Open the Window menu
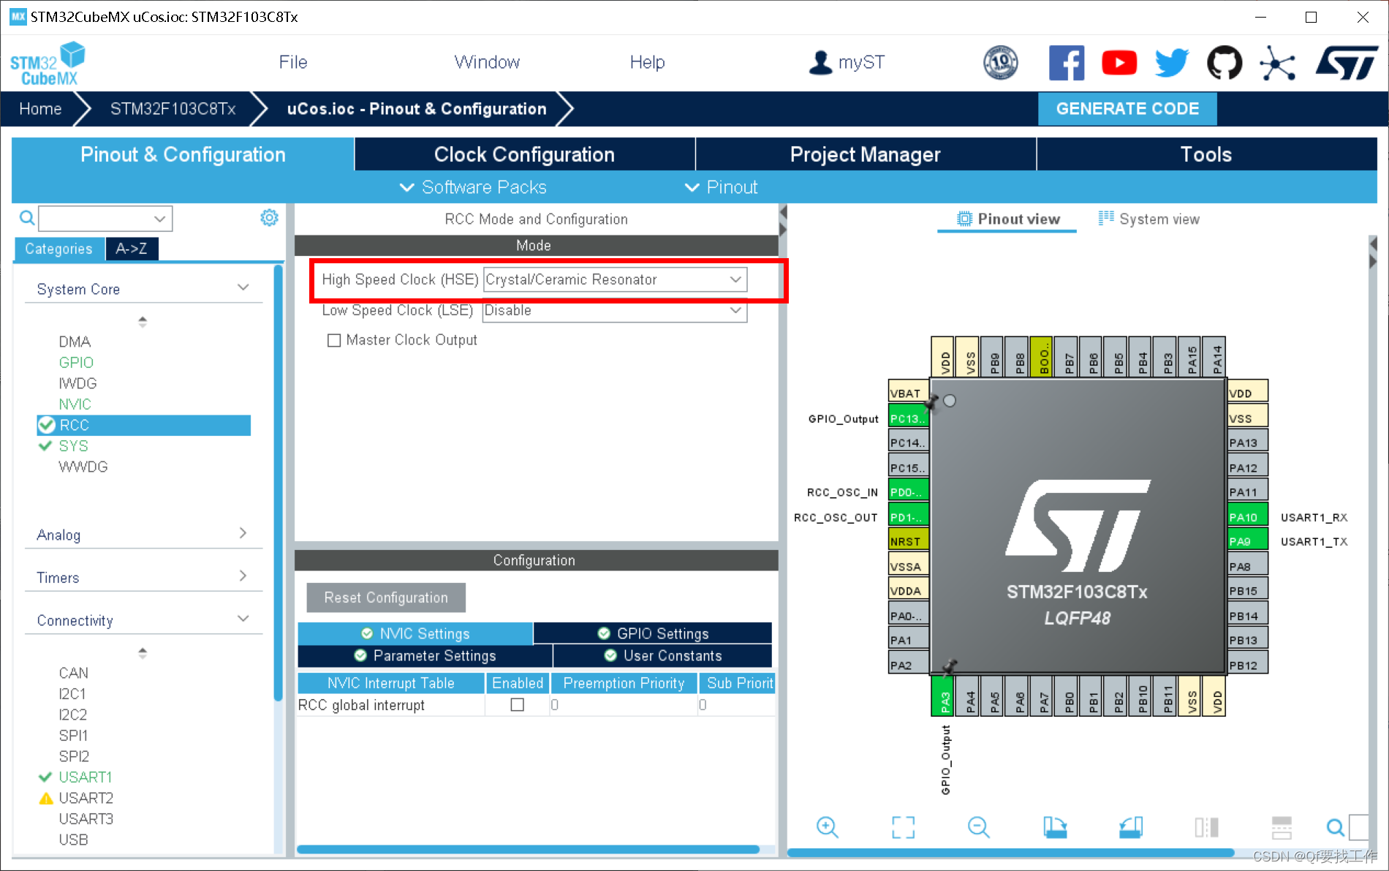1389x871 pixels. pos(487,62)
